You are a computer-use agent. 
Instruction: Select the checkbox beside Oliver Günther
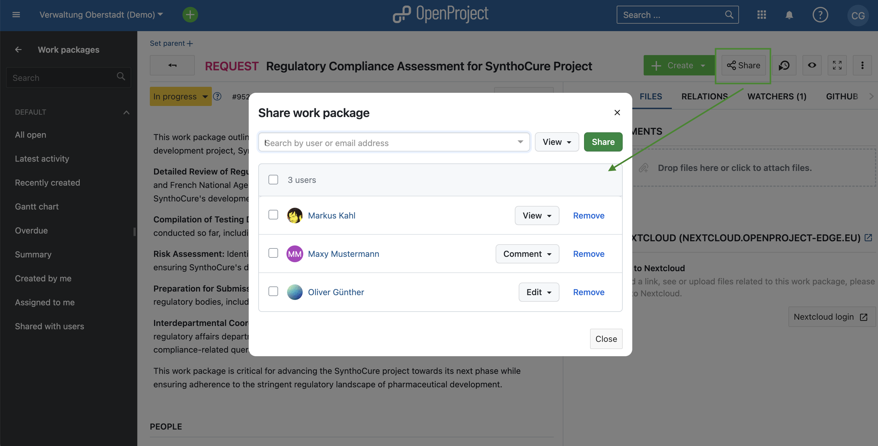pyautogui.click(x=273, y=292)
